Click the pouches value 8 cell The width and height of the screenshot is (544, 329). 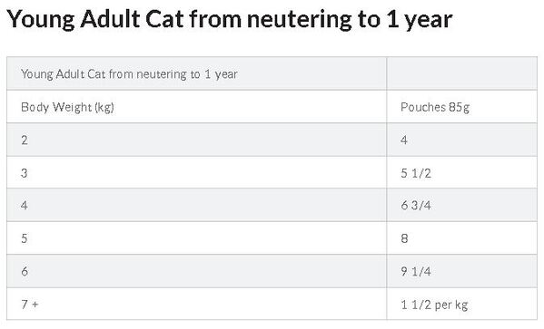461,237
